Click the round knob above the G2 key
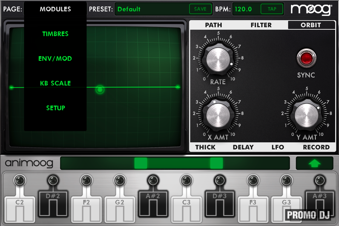339x226 pixels. pos(120,180)
